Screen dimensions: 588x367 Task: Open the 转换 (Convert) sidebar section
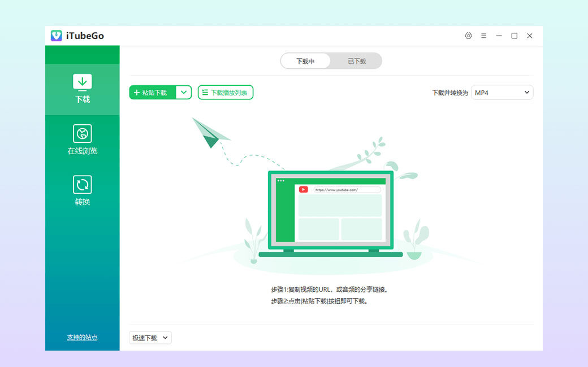click(82, 191)
